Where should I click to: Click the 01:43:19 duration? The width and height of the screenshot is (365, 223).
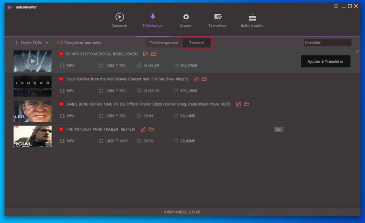click(x=151, y=91)
